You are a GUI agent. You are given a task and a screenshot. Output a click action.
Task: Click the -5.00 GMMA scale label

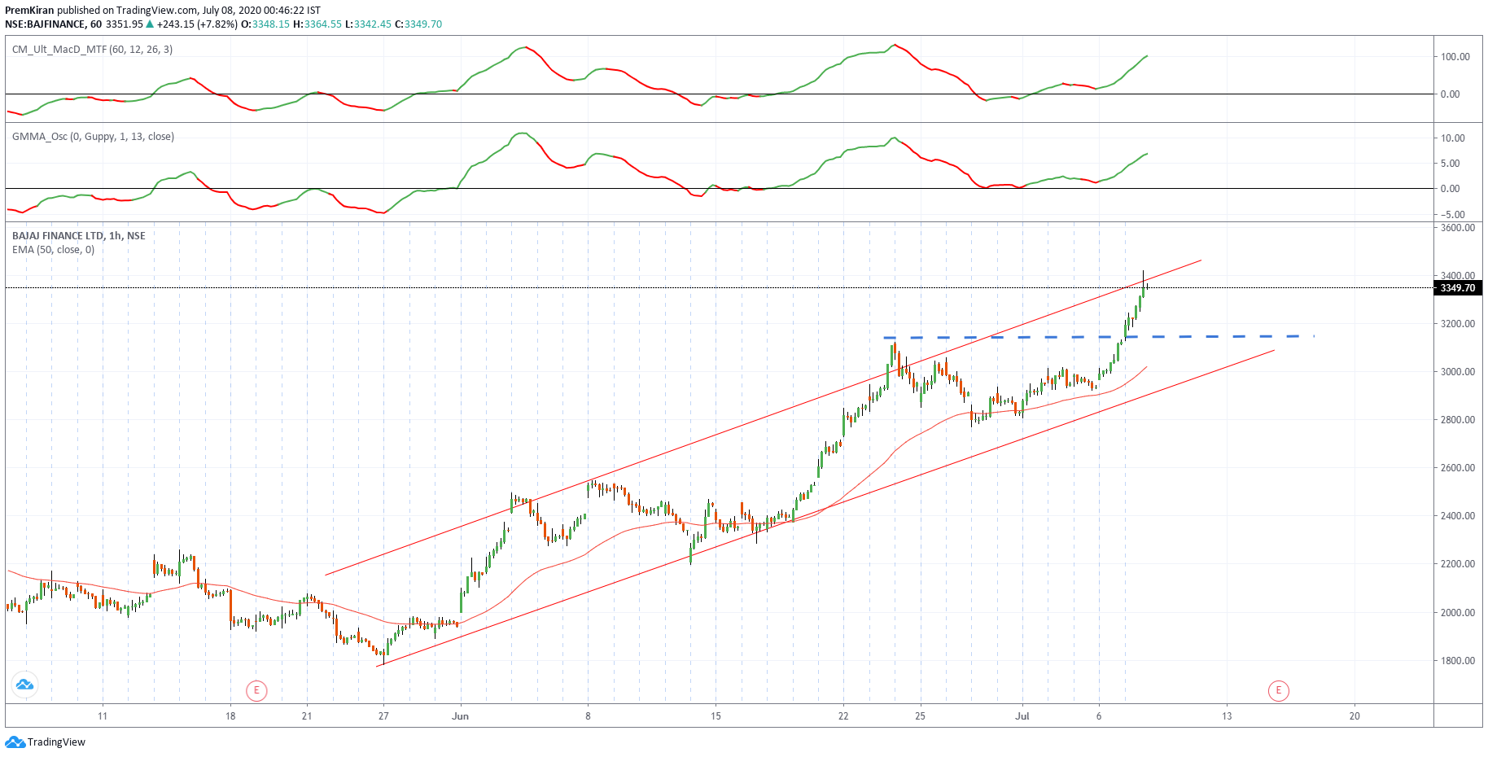coord(1452,215)
